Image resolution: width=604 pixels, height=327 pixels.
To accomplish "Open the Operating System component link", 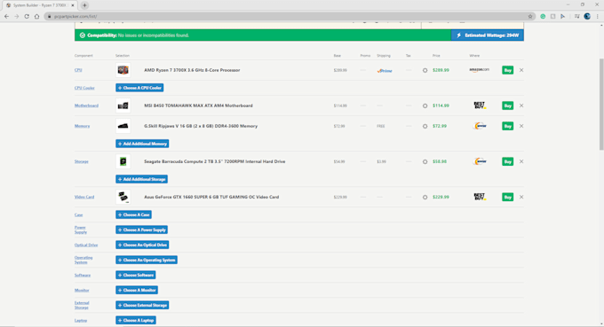I will [x=83, y=261].
